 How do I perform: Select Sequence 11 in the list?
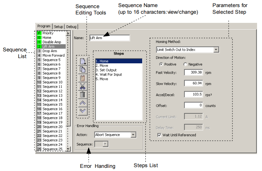(x=51, y=87)
